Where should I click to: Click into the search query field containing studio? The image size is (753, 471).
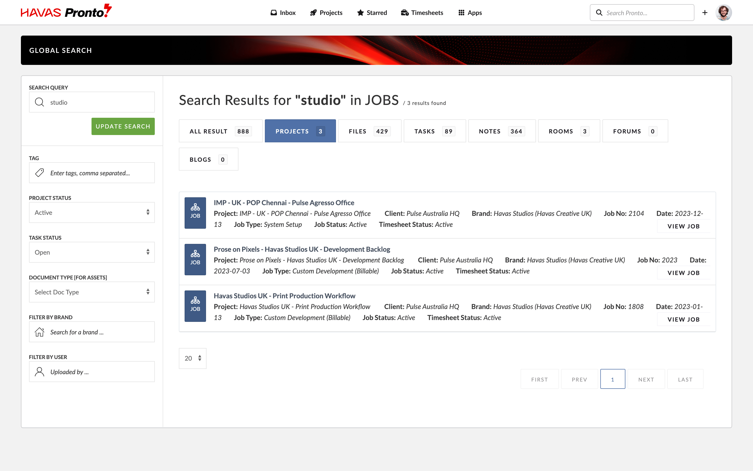pyautogui.click(x=92, y=102)
